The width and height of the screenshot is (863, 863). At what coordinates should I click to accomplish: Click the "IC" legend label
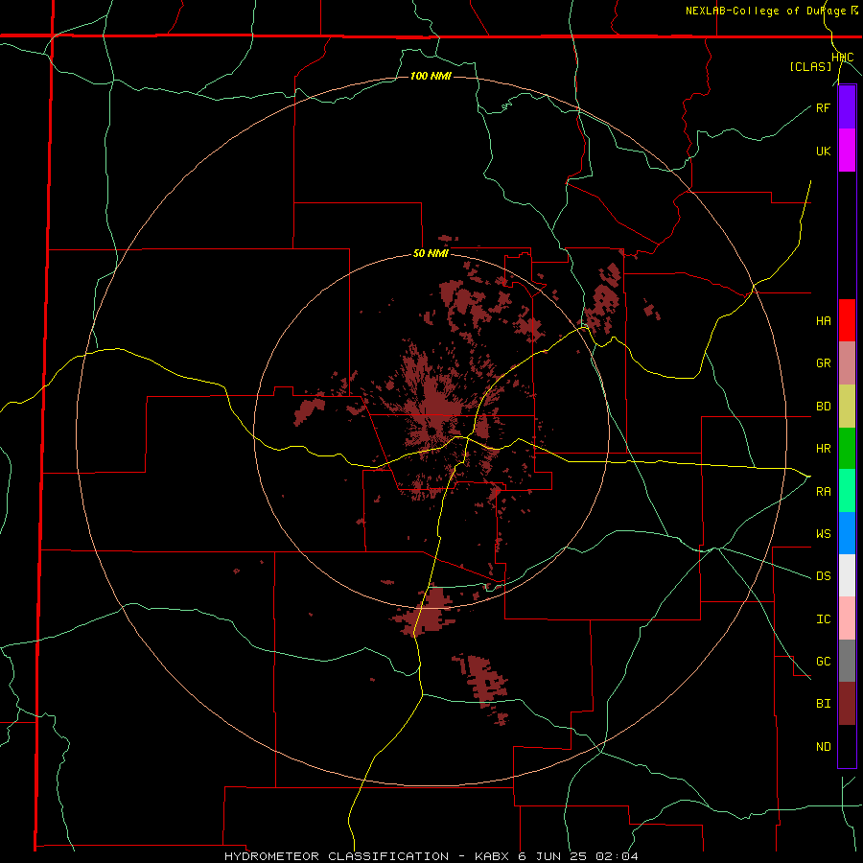823,619
